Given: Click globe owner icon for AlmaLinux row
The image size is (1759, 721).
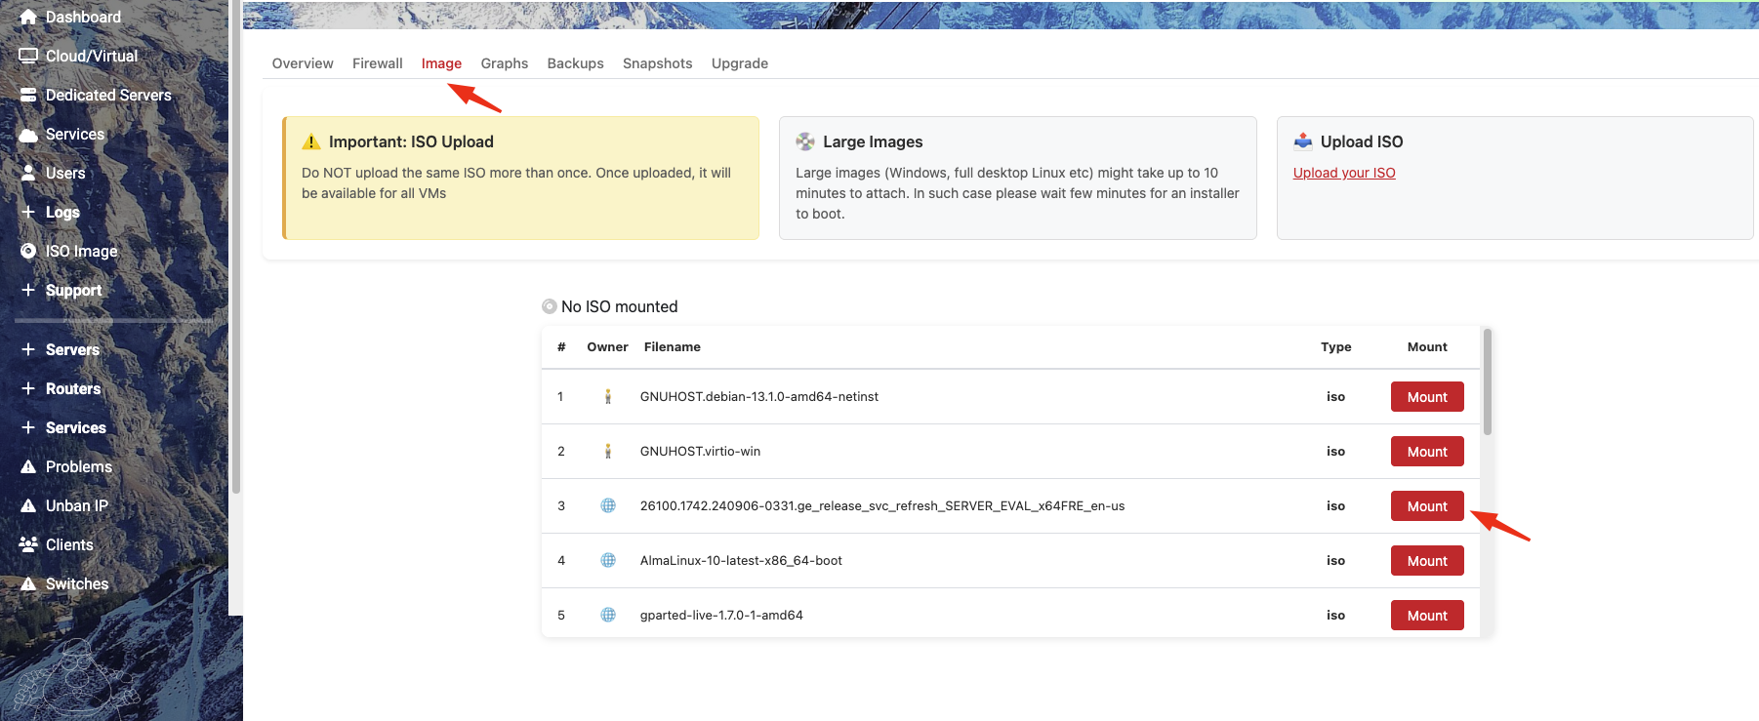Looking at the screenshot, I should (x=608, y=560).
